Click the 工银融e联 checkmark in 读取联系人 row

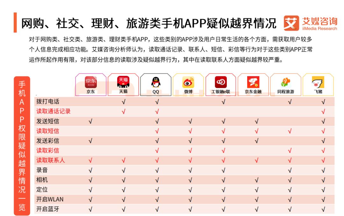223,161
